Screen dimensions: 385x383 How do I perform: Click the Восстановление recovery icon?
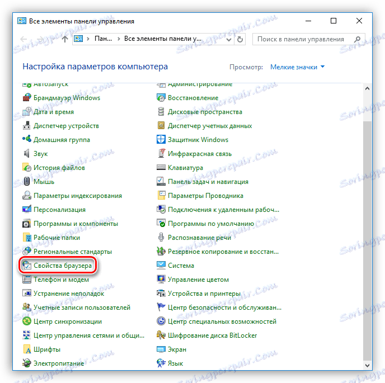coord(161,98)
